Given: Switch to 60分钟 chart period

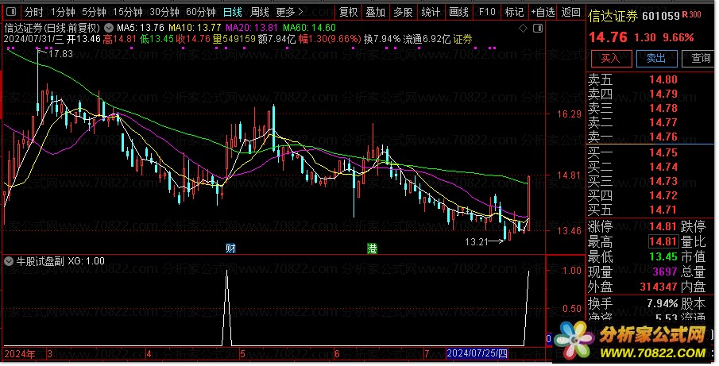Looking at the screenshot, I should 201,12.
